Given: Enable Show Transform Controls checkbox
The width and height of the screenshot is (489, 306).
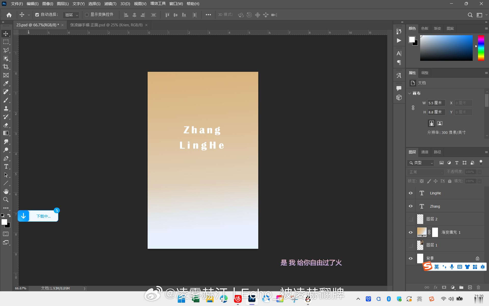Looking at the screenshot, I should [x=87, y=15].
